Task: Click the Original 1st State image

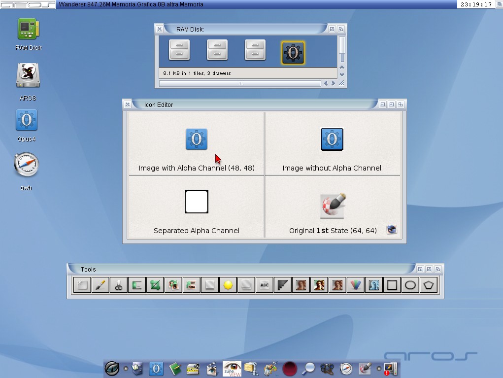Action: tap(333, 206)
